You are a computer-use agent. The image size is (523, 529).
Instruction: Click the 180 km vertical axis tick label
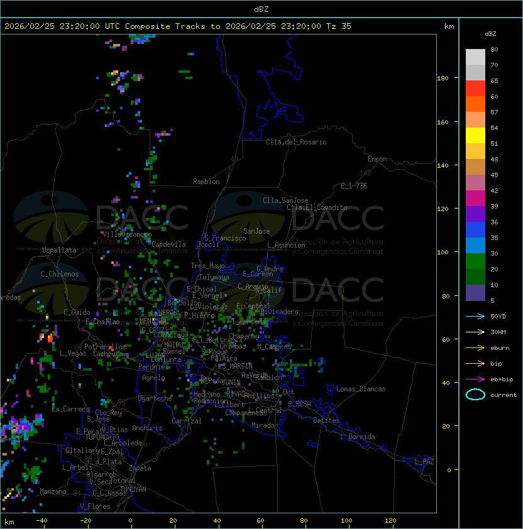coord(443,79)
